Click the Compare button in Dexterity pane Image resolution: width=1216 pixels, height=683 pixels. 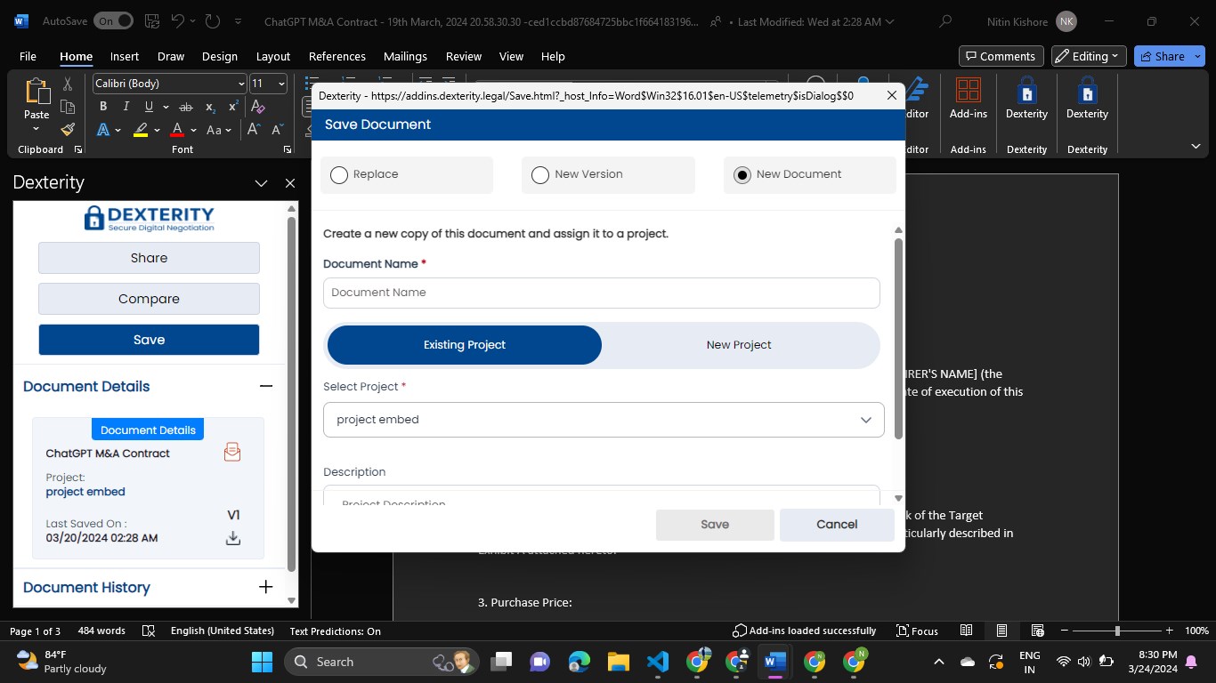click(x=149, y=299)
